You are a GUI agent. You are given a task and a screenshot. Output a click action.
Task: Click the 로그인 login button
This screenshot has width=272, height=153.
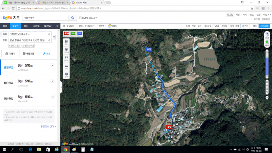tap(230, 15)
